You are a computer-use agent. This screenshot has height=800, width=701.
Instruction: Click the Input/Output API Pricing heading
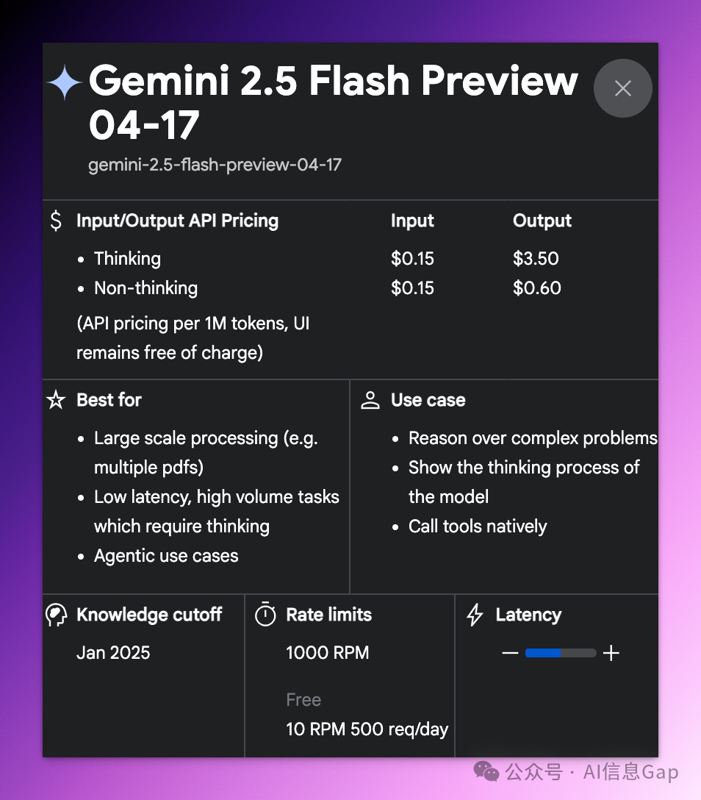coord(177,221)
